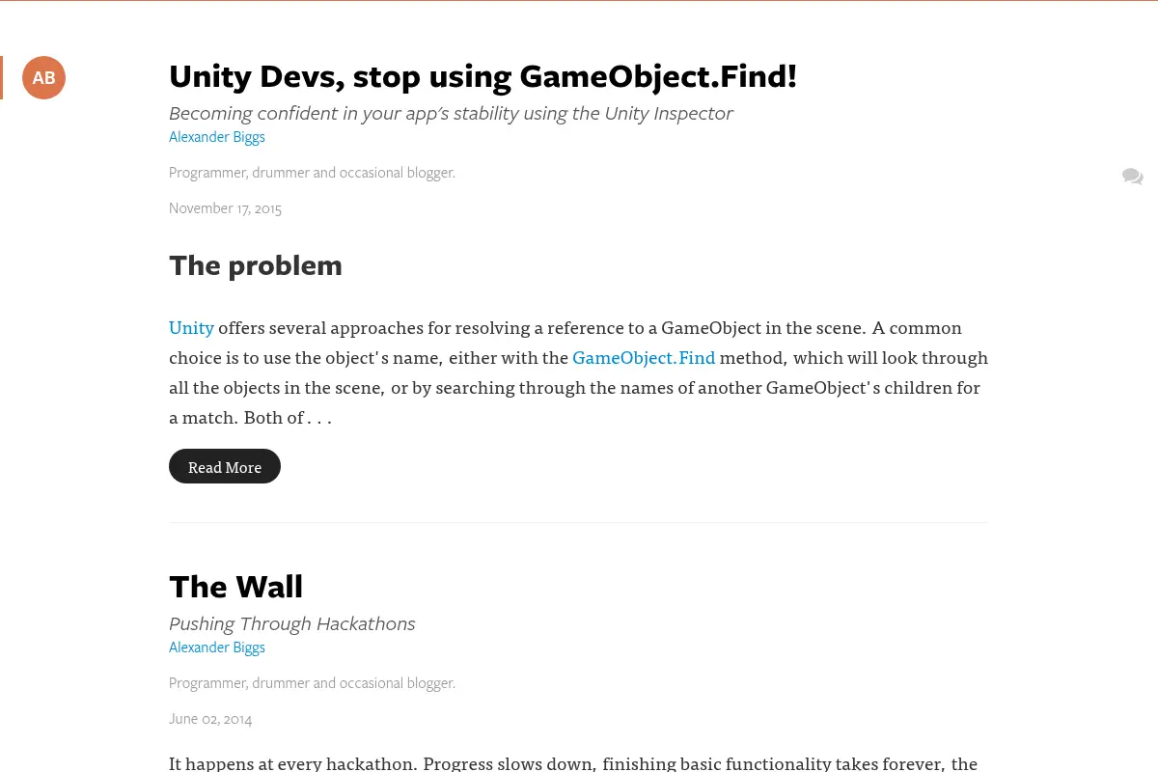Click the orange accent bar beside the avatar
Viewport: 1158px width, 772px height.
1,77
